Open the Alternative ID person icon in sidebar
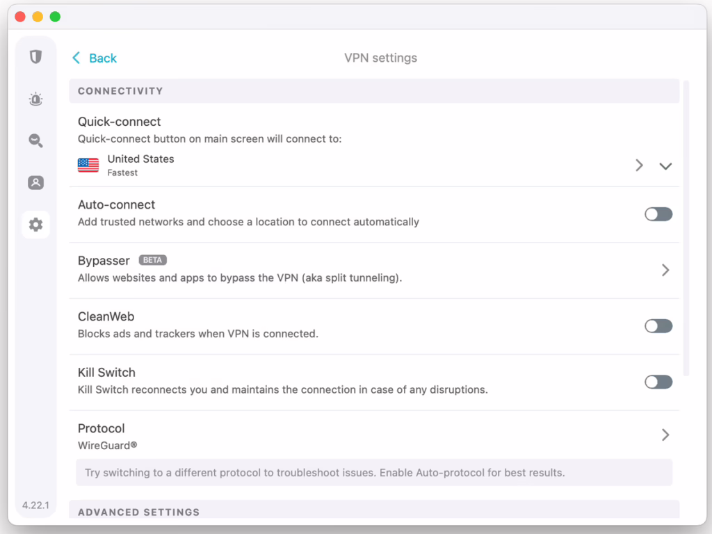This screenshot has width=712, height=534. coord(36,183)
